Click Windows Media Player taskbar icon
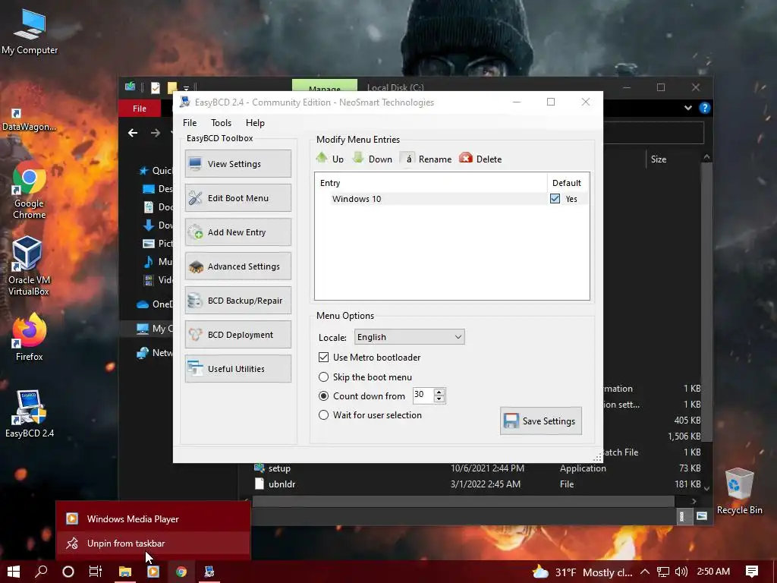Screen dimensions: 777x583 click(x=153, y=572)
